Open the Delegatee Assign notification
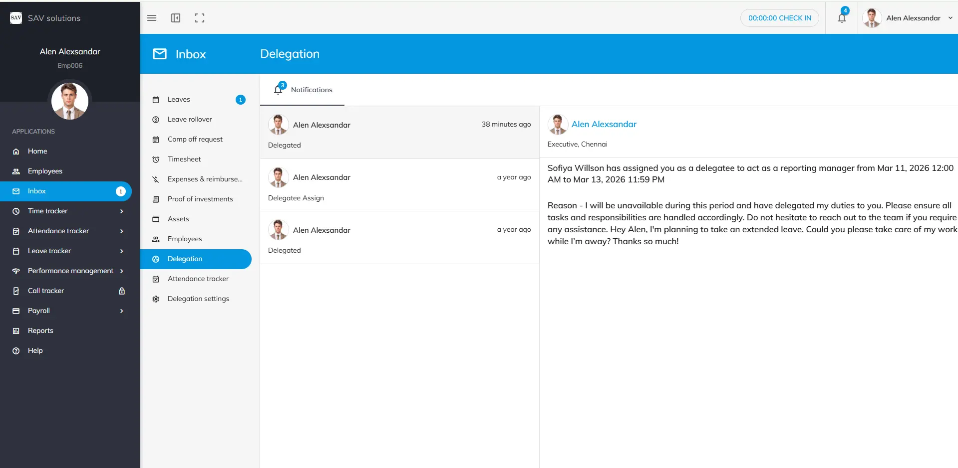Viewport: 958px width, 468px height. click(x=399, y=185)
